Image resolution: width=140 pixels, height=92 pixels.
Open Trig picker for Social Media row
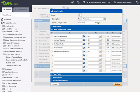100,48
